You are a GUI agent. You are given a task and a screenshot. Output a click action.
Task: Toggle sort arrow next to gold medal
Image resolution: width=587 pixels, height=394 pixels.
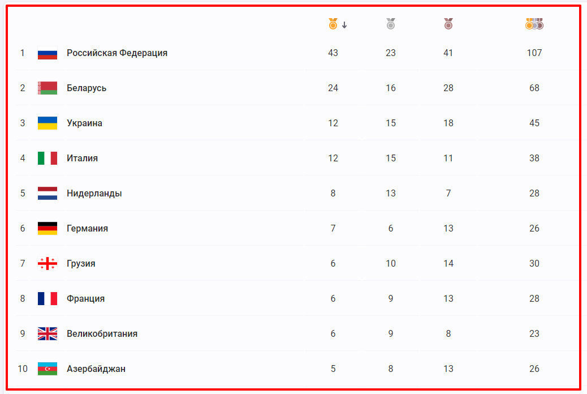pos(344,25)
